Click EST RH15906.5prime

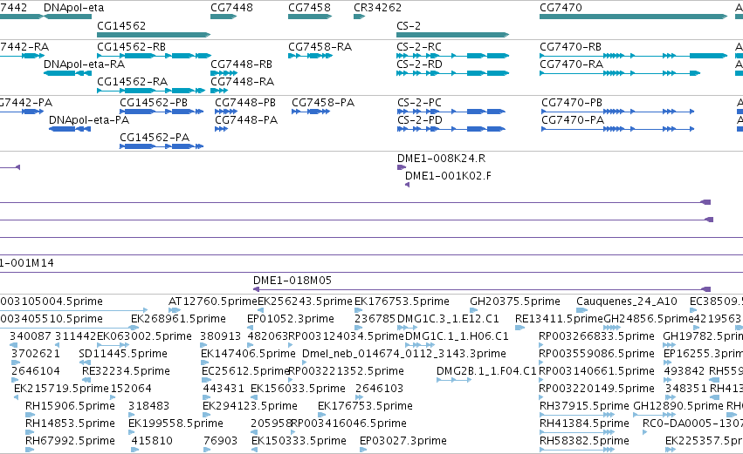click(70, 406)
